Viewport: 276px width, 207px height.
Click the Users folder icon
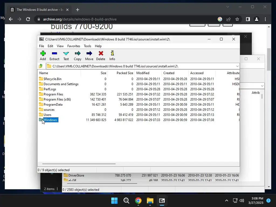point(41,114)
